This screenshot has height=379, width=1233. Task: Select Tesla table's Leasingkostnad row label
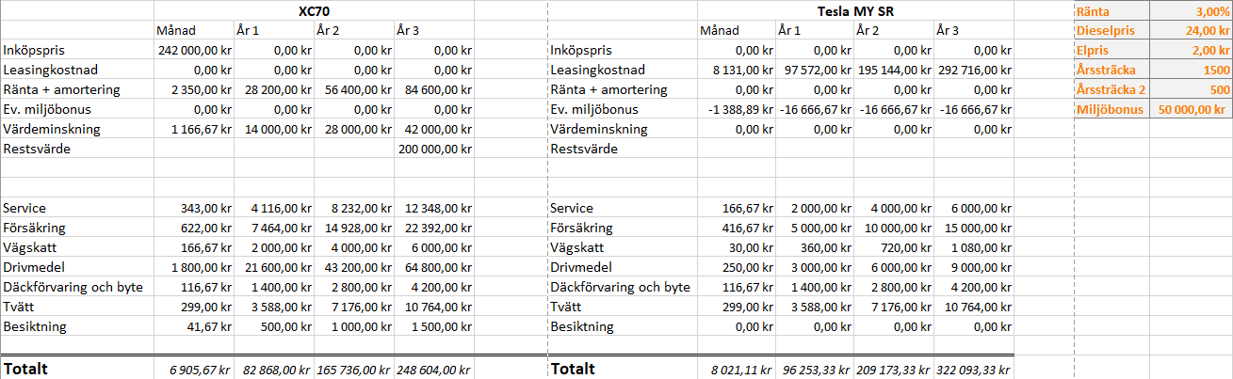597,70
